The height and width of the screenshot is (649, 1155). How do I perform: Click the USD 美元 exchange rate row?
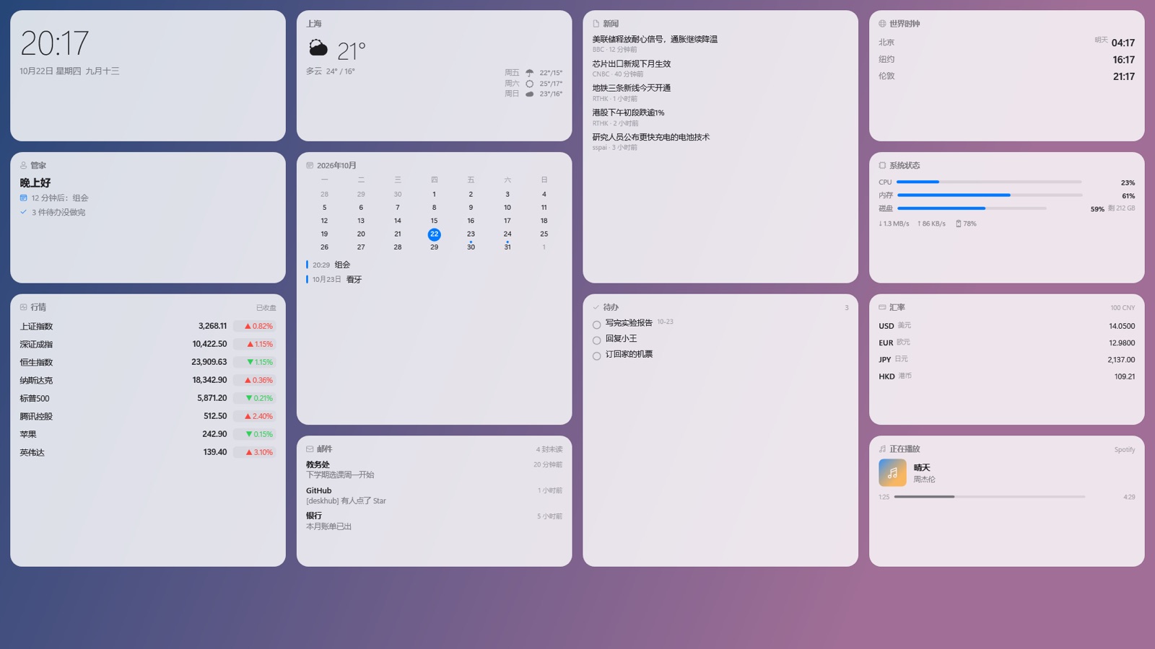tap(1006, 326)
